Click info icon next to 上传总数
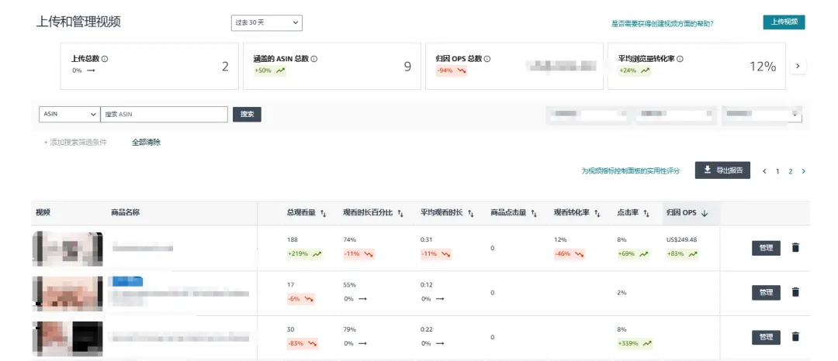The width and height of the screenshot is (838, 361). coord(105,59)
